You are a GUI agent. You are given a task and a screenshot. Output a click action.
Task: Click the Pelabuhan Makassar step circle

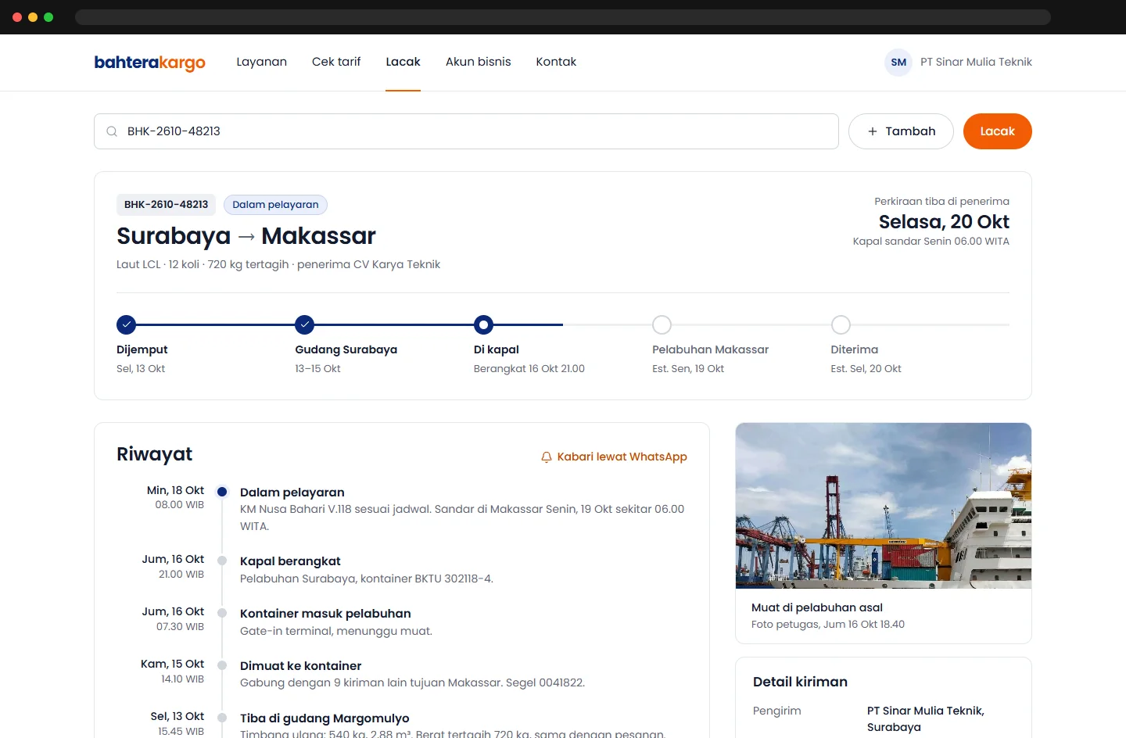(662, 324)
